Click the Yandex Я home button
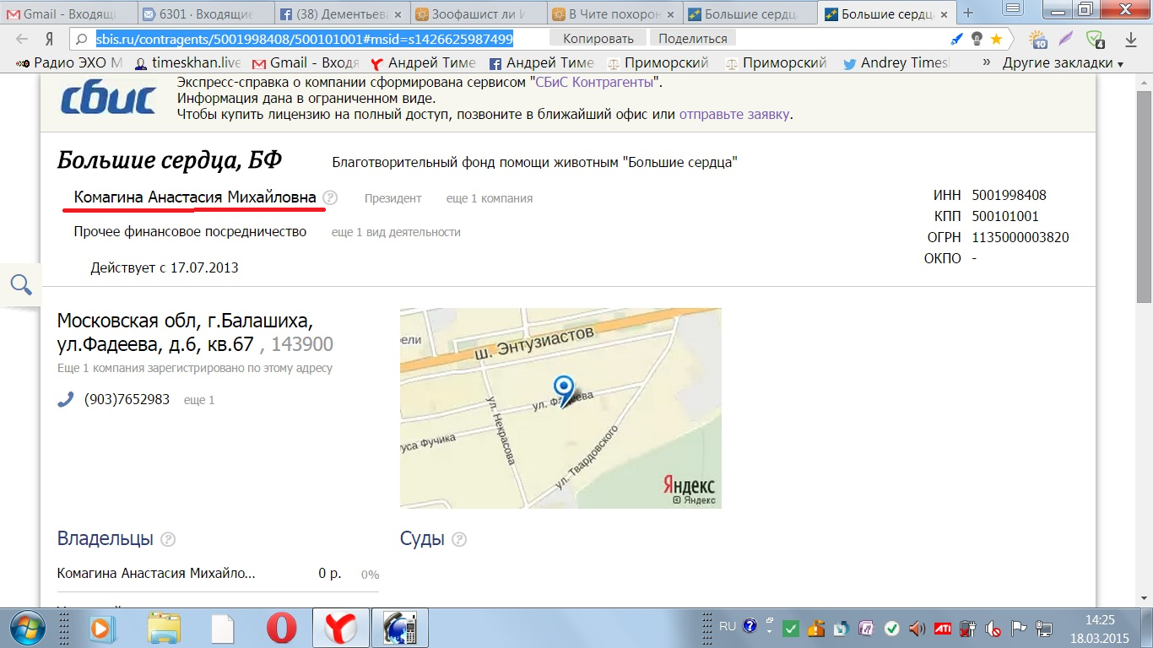Image resolution: width=1153 pixels, height=648 pixels. point(50,39)
